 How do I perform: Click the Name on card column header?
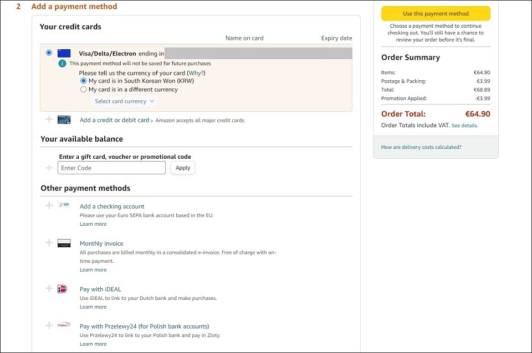244,38
